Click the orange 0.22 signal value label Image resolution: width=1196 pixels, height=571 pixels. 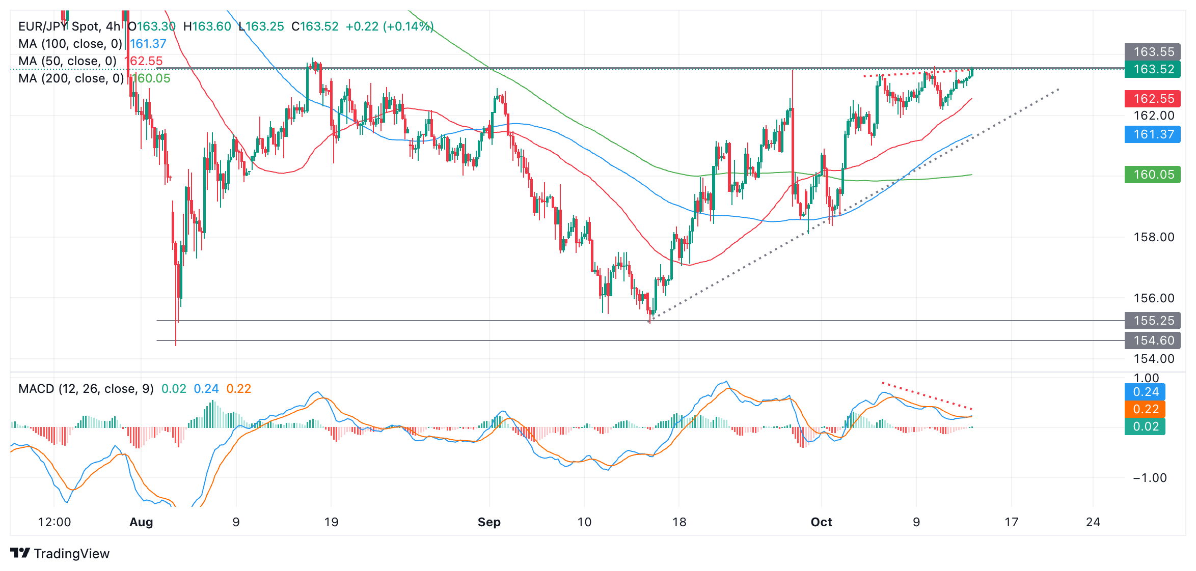pos(1145,409)
